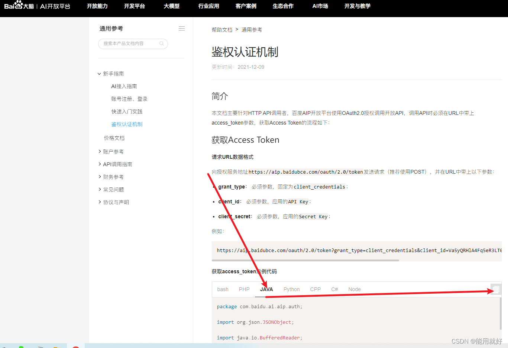The width and height of the screenshot is (508, 348).
Task: Expand the 协议与声明 tree section
Action: pyautogui.click(x=113, y=202)
